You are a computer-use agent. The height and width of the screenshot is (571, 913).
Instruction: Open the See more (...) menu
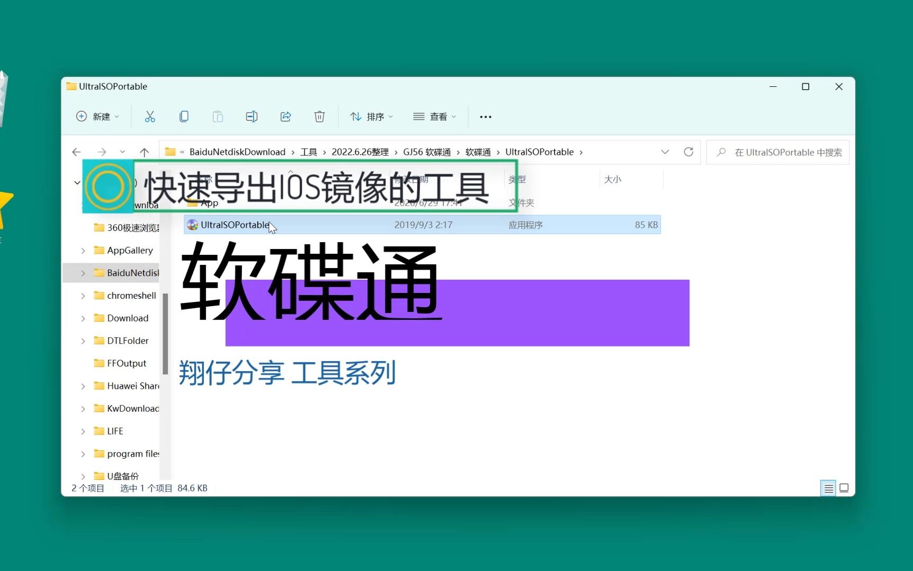coord(485,117)
